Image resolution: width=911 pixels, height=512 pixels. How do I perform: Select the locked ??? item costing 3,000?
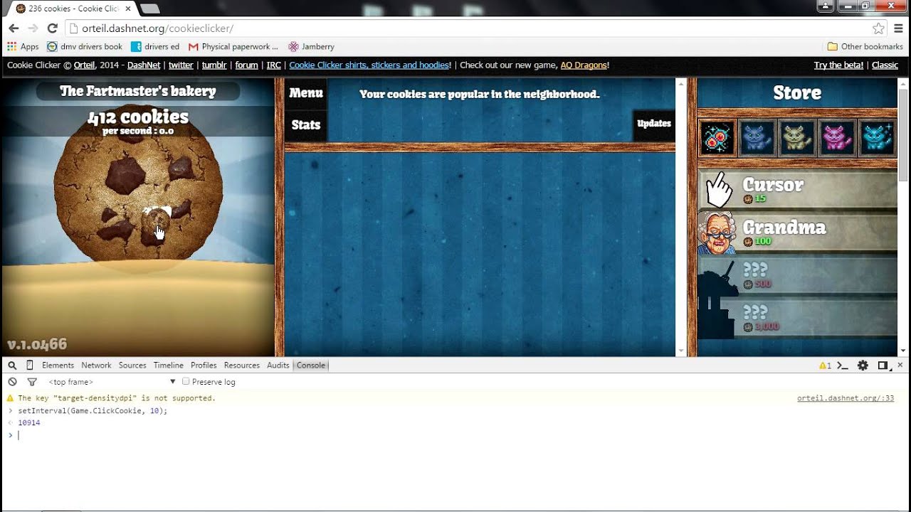tap(797, 319)
